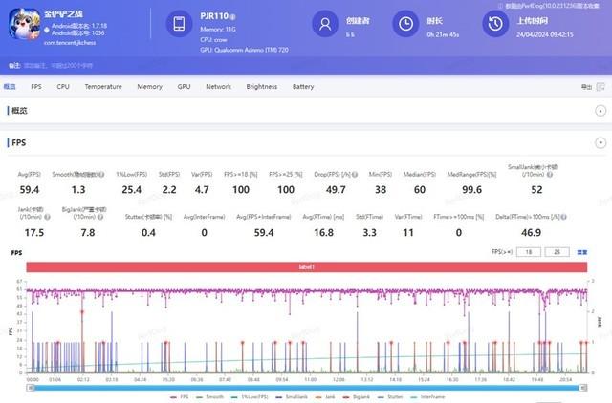Open the Temperature tab
This screenshot has width=612, height=403.
[x=102, y=87]
